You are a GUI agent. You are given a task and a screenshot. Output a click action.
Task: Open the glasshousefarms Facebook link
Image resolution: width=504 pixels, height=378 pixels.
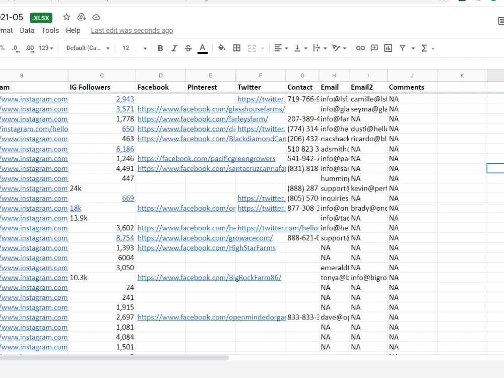(x=211, y=109)
